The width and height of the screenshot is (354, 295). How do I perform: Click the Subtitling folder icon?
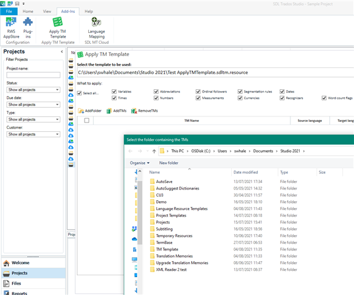point(152,229)
